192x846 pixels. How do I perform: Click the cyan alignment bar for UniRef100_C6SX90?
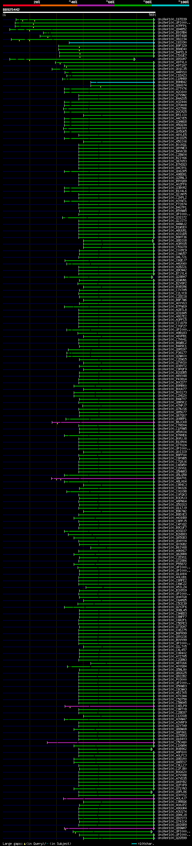pyautogui.click(x=112, y=43)
